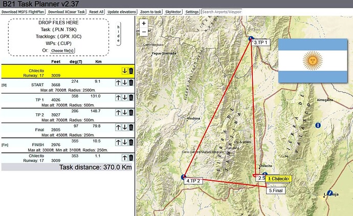The image size is (353, 216).
Task: Click the Task distance 370.0 Km readout
Action: [x=96, y=167]
